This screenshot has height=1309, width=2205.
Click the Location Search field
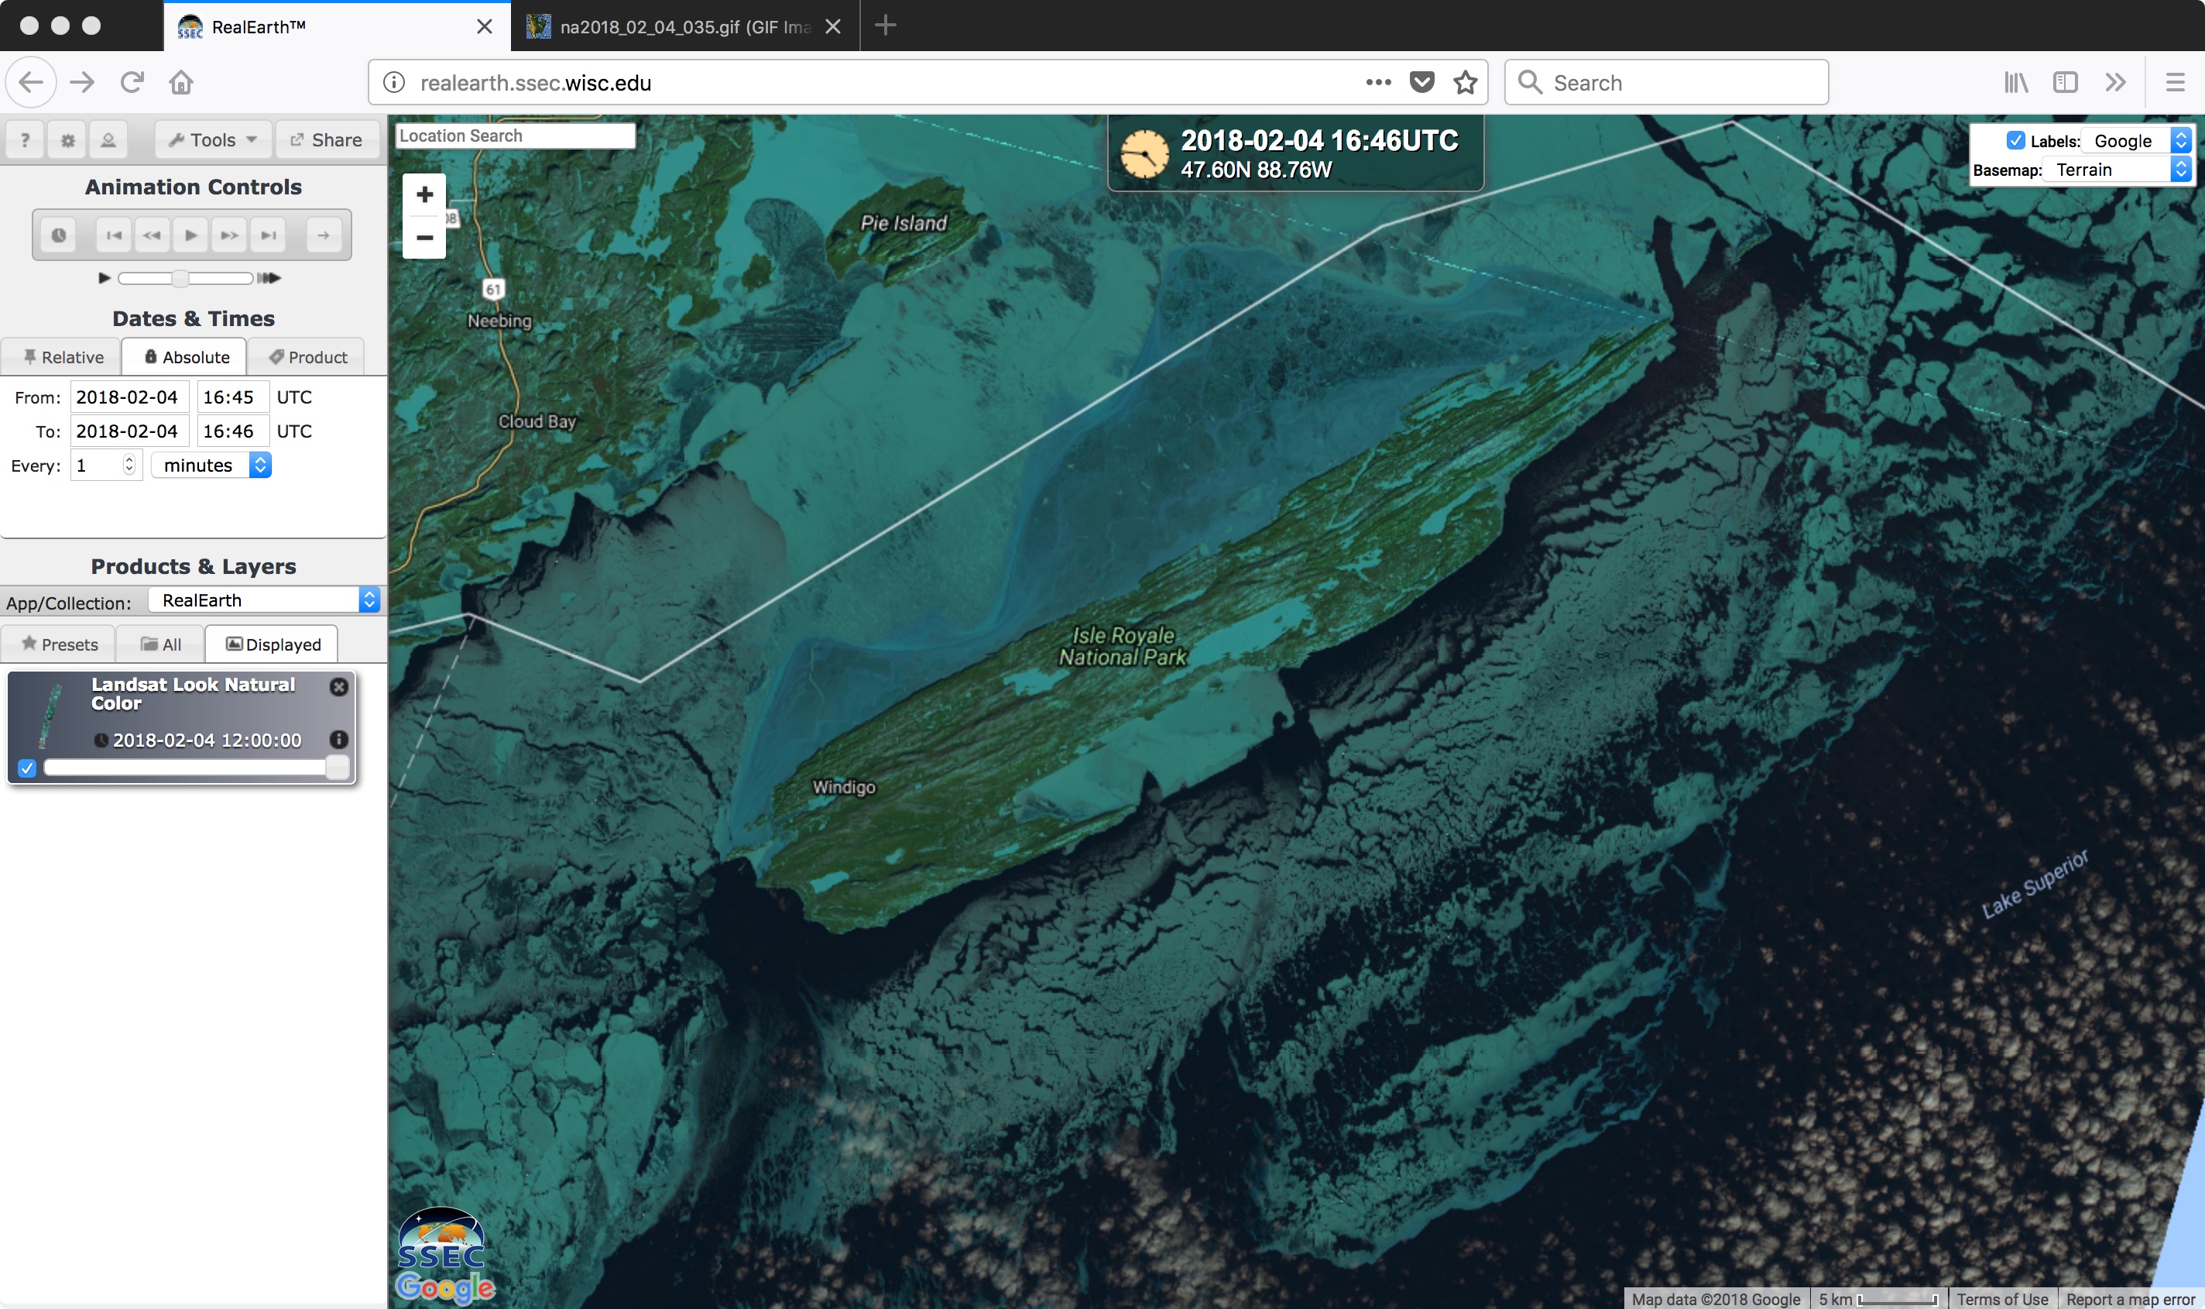pyautogui.click(x=515, y=136)
